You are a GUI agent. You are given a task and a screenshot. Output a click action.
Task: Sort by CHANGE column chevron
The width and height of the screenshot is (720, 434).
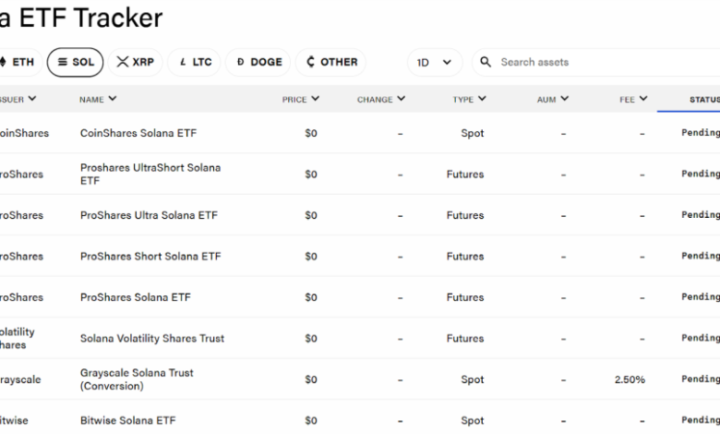[402, 98]
